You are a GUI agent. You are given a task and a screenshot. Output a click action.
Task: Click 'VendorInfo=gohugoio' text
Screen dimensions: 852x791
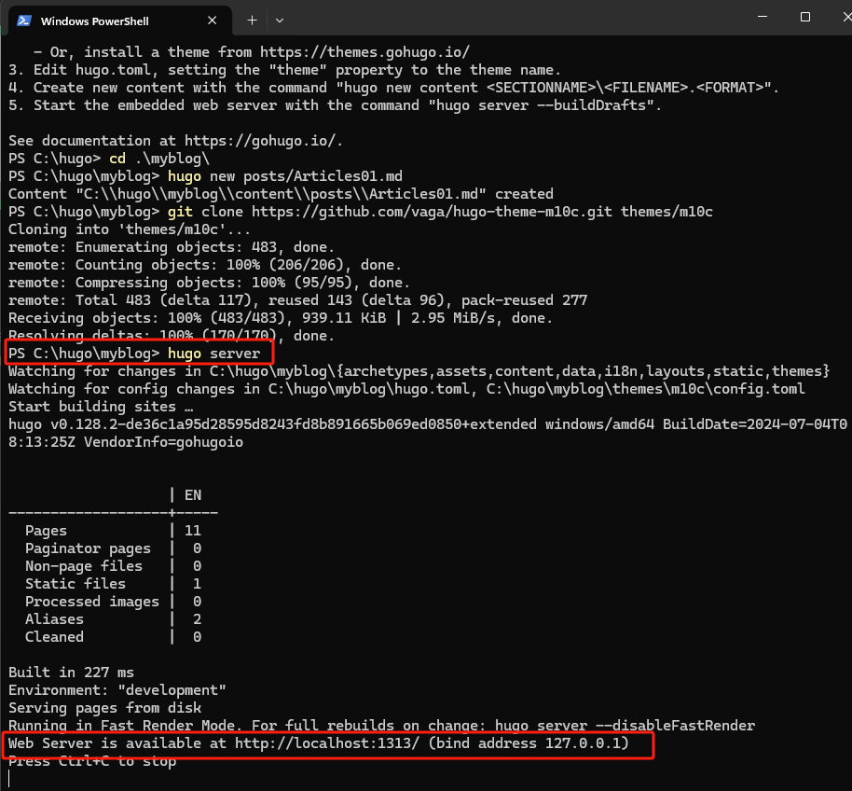163,442
